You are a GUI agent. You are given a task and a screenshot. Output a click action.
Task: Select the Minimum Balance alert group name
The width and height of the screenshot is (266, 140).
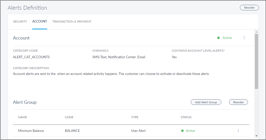click(31, 131)
